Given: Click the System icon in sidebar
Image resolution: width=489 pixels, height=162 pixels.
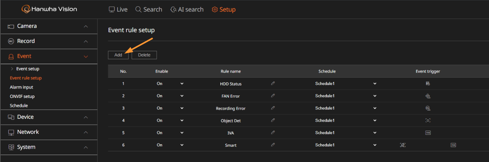Looking at the screenshot, I should [x=11, y=147].
